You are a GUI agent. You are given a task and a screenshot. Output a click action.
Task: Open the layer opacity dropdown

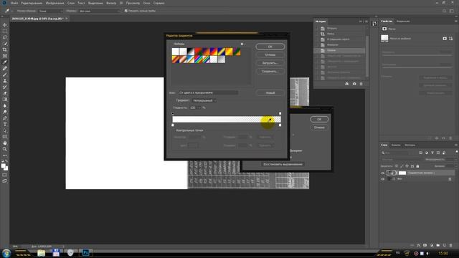click(455, 160)
